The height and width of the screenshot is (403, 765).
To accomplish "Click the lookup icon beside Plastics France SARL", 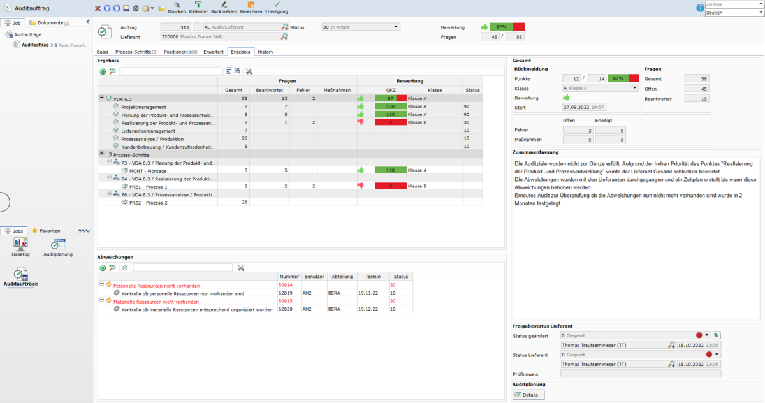I will pos(284,37).
